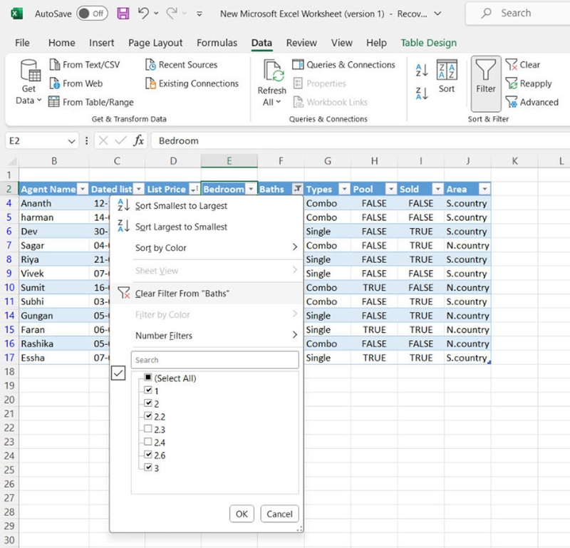Image resolution: width=570 pixels, height=548 pixels.
Task: Open Dated list column filter dropdown
Action: pyautogui.click(x=138, y=189)
